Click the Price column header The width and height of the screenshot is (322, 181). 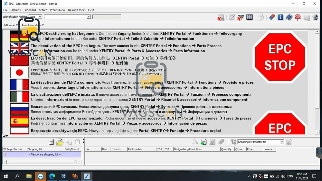pyautogui.click(x=255, y=149)
